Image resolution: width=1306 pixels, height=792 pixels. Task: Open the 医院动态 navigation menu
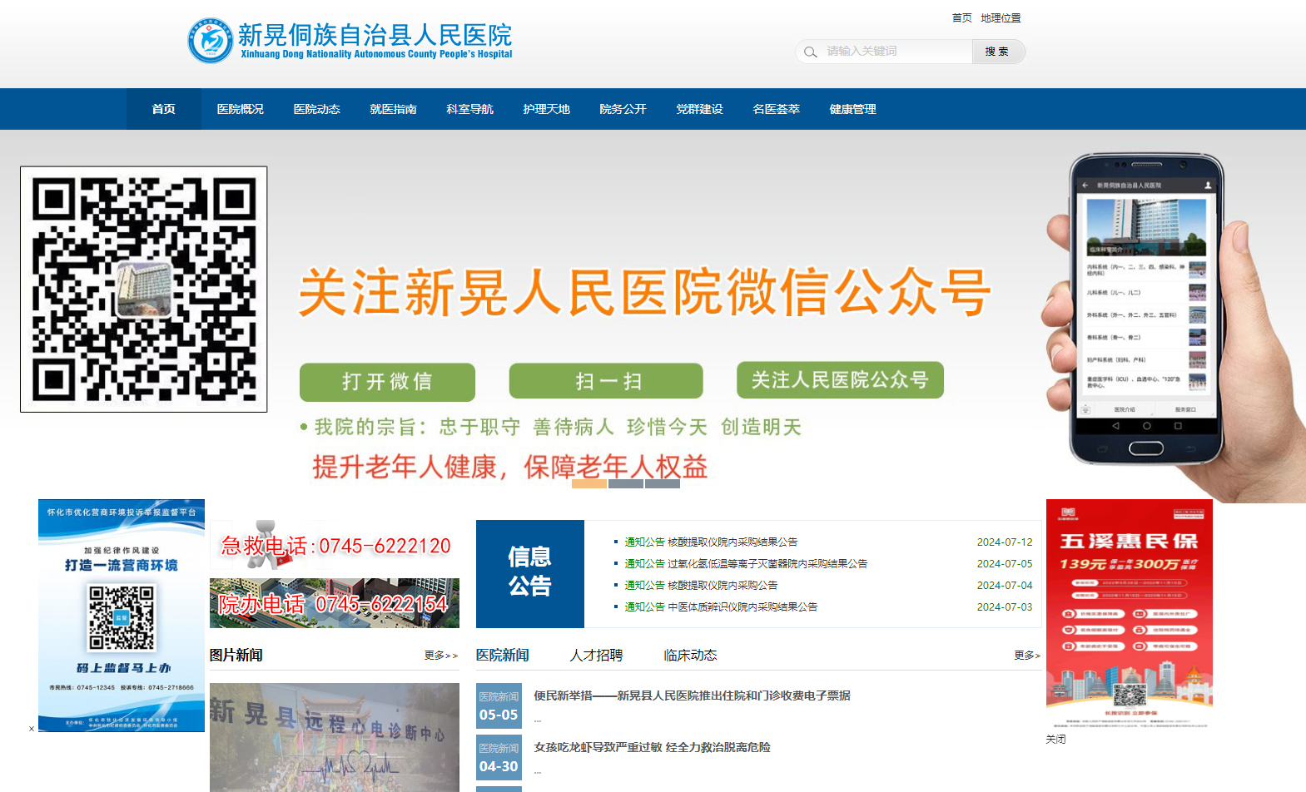coord(316,109)
